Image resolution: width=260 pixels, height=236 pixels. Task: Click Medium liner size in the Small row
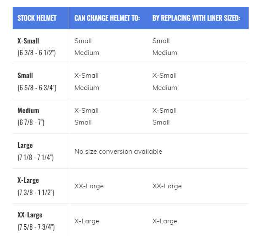pos(165,88)
